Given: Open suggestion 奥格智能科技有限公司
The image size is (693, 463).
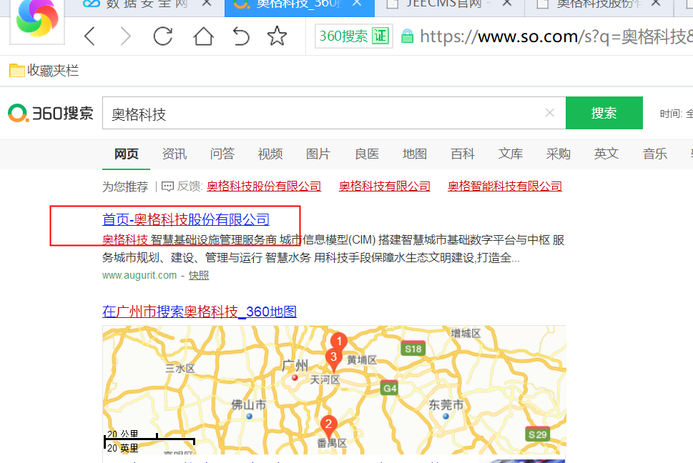Looking at the screenshot, I should 505,186.
